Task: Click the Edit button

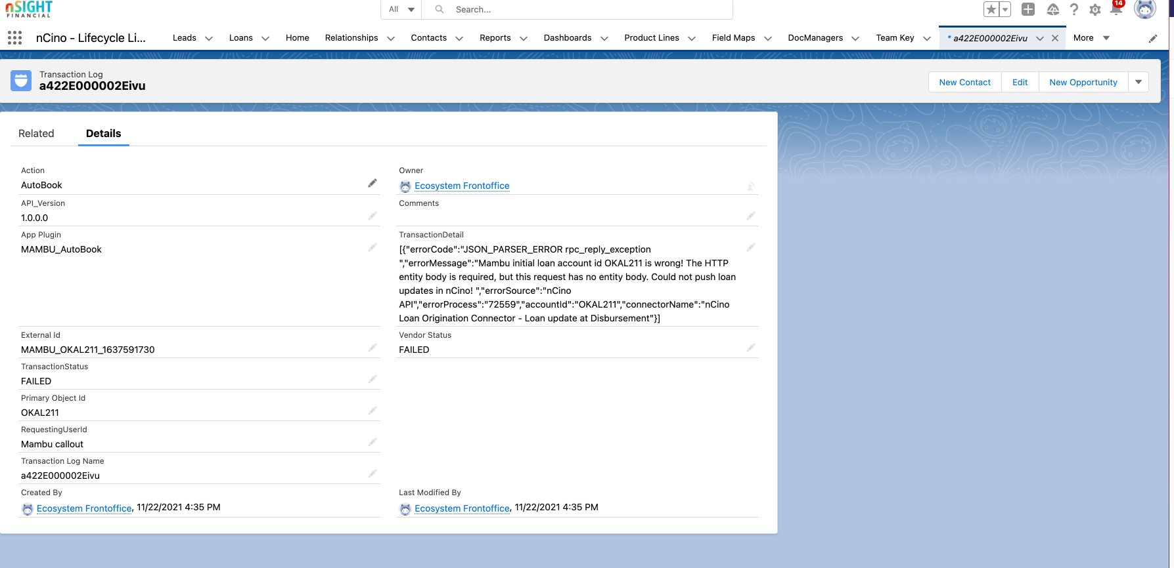Action: click(x=1020, y=82)
